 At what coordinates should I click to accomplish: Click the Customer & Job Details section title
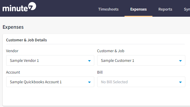[26, 40]
